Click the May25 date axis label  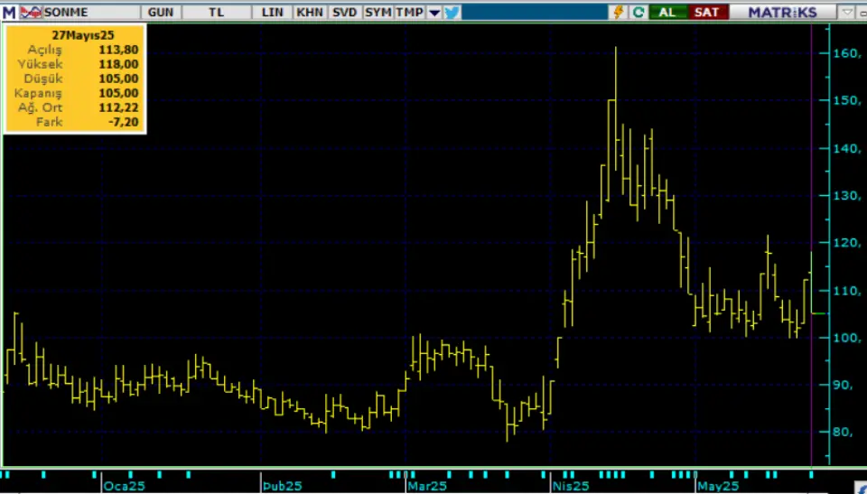tap(718, 486)
